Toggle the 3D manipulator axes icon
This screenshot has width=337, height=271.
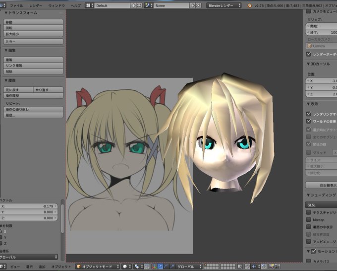154,267
